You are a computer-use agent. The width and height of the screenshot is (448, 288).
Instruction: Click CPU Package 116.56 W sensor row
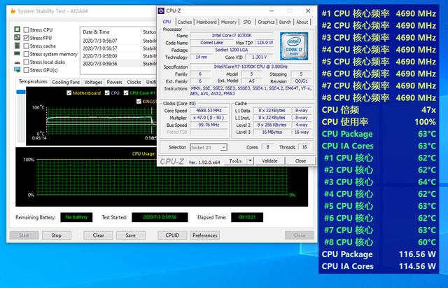[379, 254]
